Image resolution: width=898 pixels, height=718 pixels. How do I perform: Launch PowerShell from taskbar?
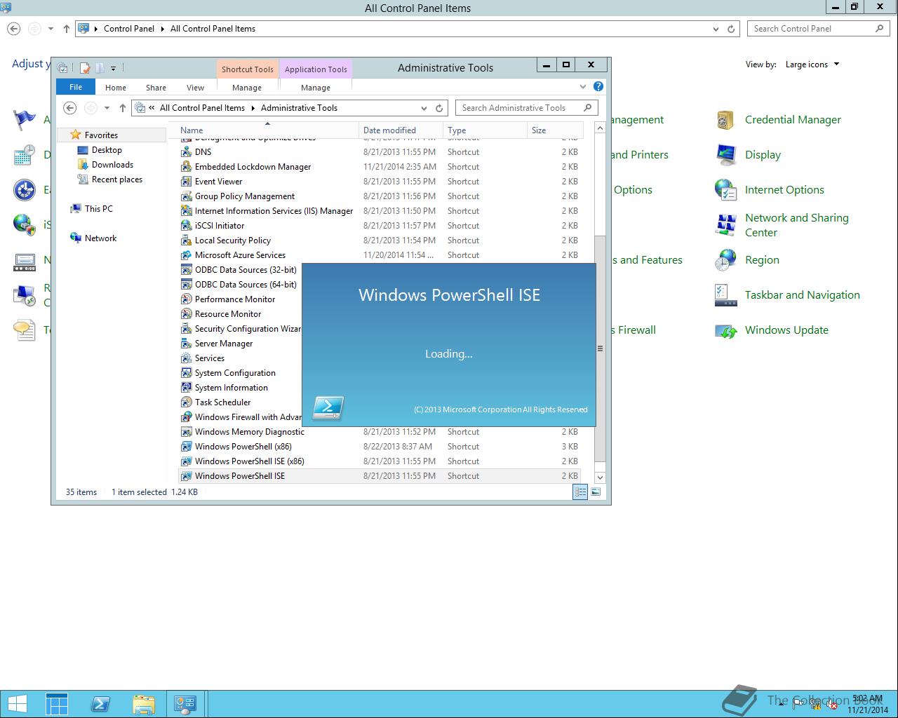coord(100,703)
